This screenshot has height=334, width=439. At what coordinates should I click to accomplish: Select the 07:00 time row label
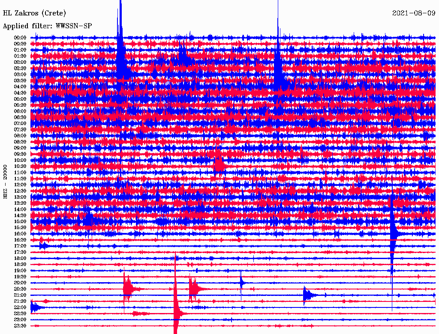[20, 123]
